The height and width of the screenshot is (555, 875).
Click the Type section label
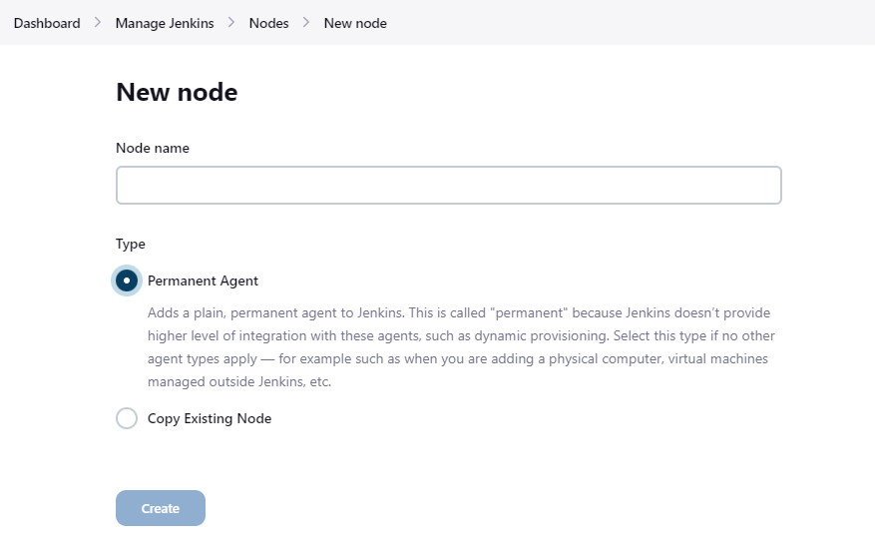tap(131, 244)
